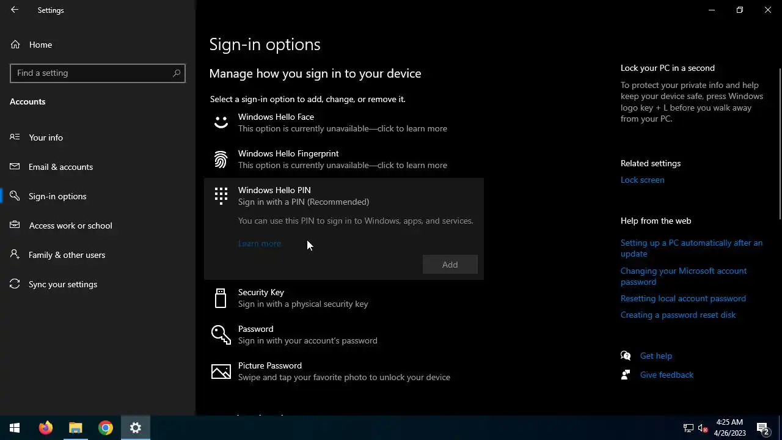Click the Home house icon
Viewport: 782px width, 440px height.
click(15, 45)
